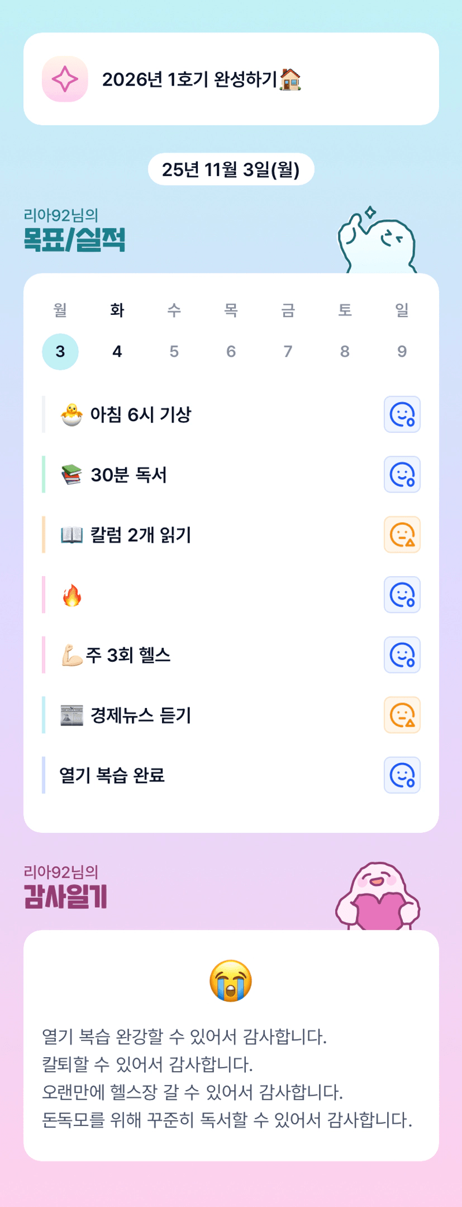The width and height of the screenshot is (462, 1207).
Task: Tap smiley status icon beside the fire emoji goal
Action: point(402,595)
